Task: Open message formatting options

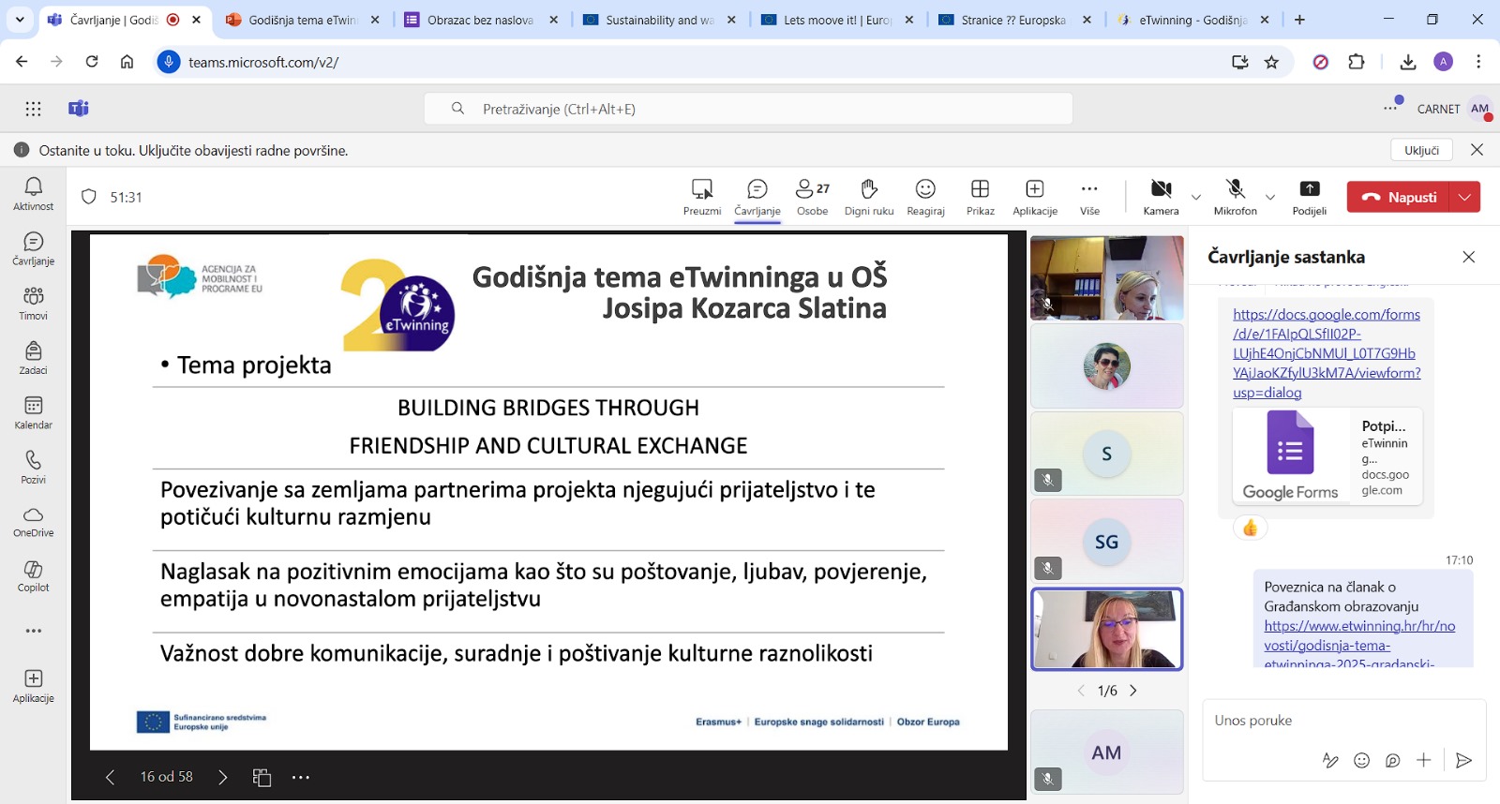Action: tap(1330, 760)
